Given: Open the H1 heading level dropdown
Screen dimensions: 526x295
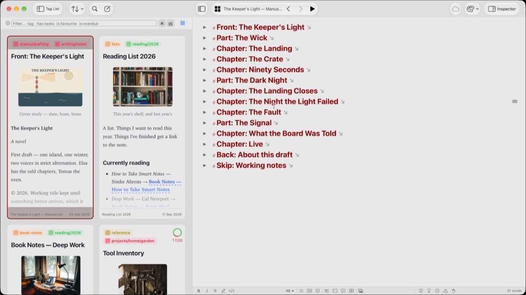Looking at the screenshot, I should pos(290,291).
